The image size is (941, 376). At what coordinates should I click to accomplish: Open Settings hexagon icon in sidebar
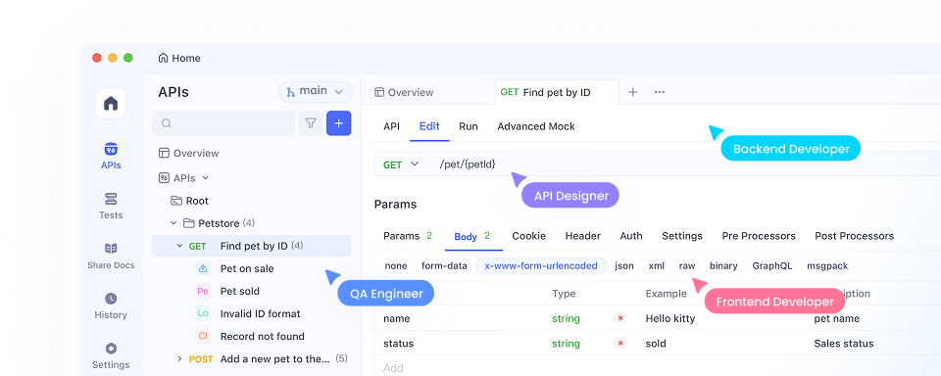coord(111,355)
